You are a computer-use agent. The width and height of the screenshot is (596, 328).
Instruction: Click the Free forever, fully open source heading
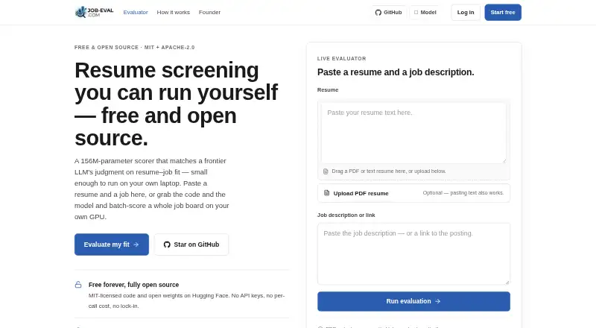pos(133,285)
